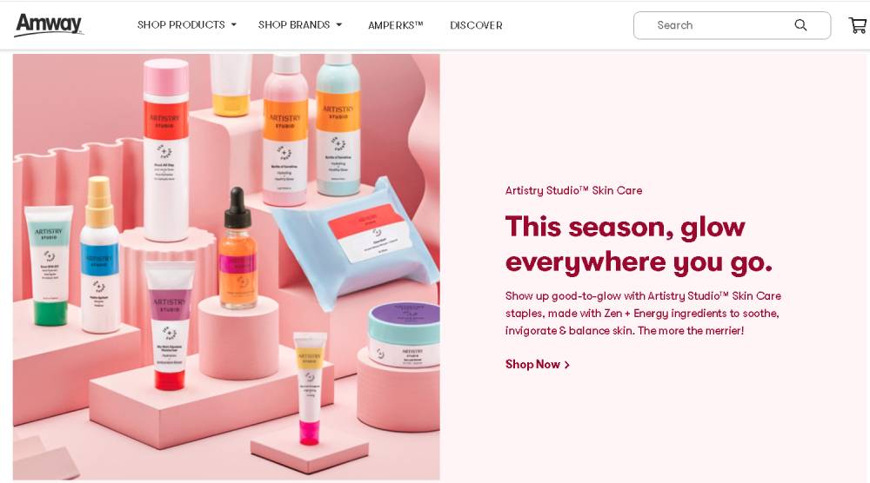Screen dimensions: 870x483
Task: Click the purple-lid cream jar
Action: pos(404,334)
